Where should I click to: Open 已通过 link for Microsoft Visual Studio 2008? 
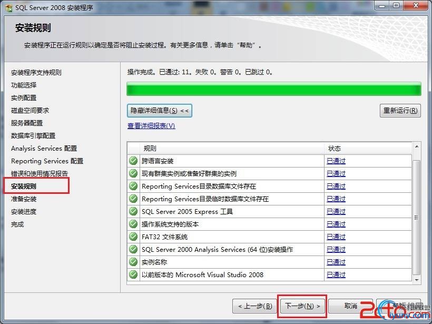(336, 274)
